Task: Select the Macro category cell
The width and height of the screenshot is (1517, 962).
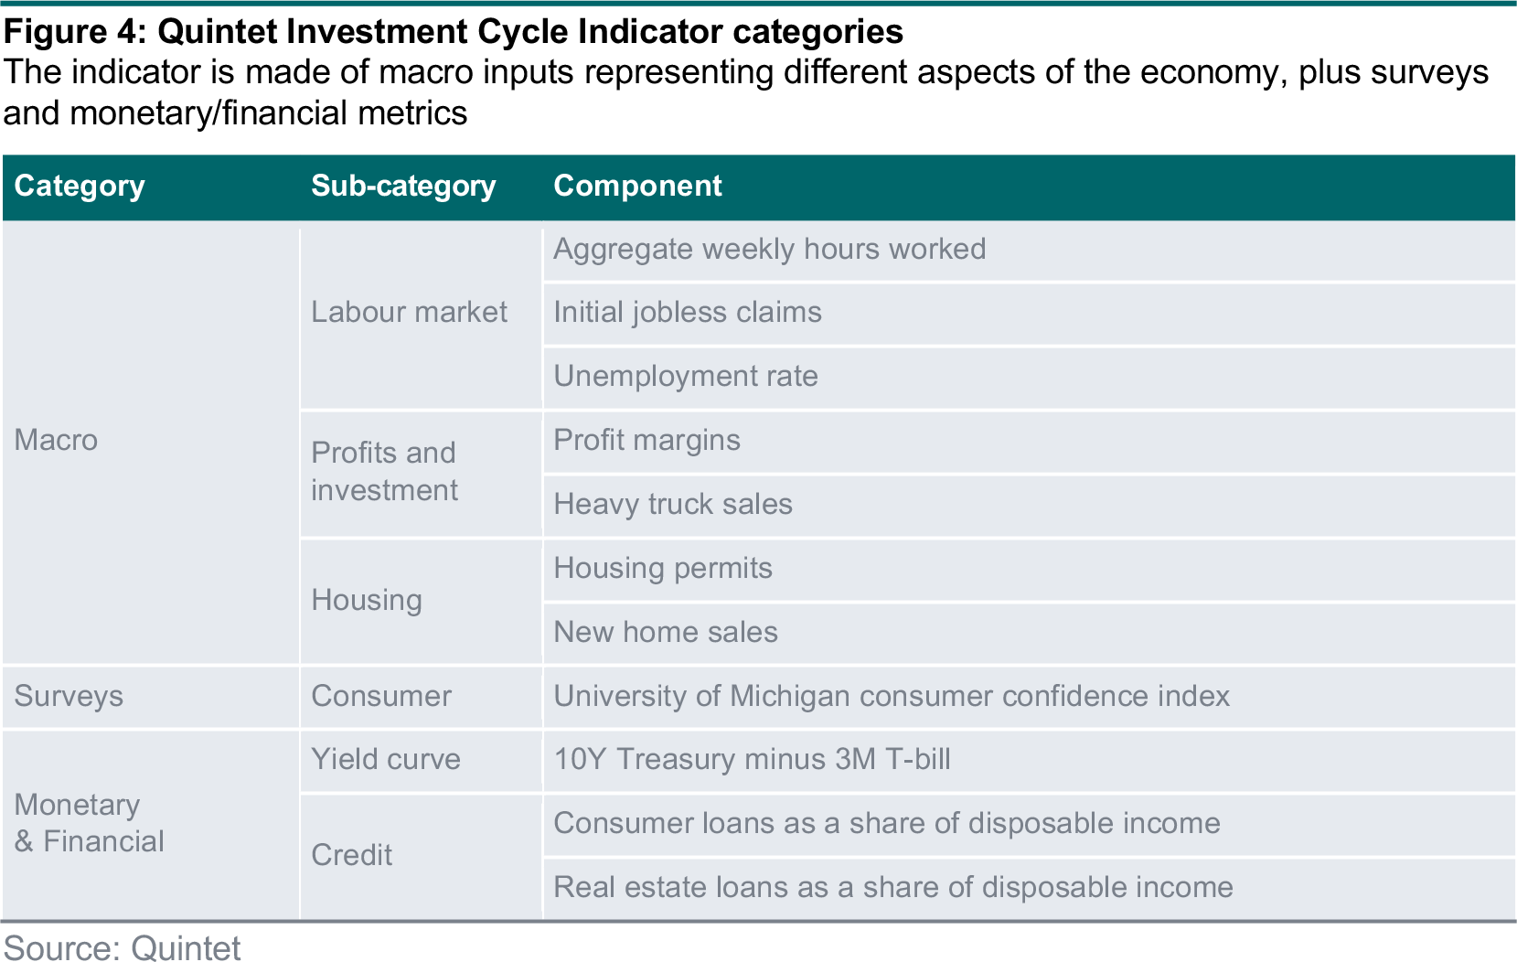Action: point(150,441)
